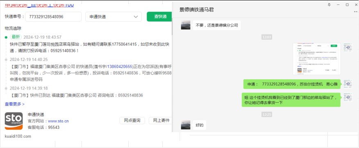Click the 网点查询 button

pos(132,121)
